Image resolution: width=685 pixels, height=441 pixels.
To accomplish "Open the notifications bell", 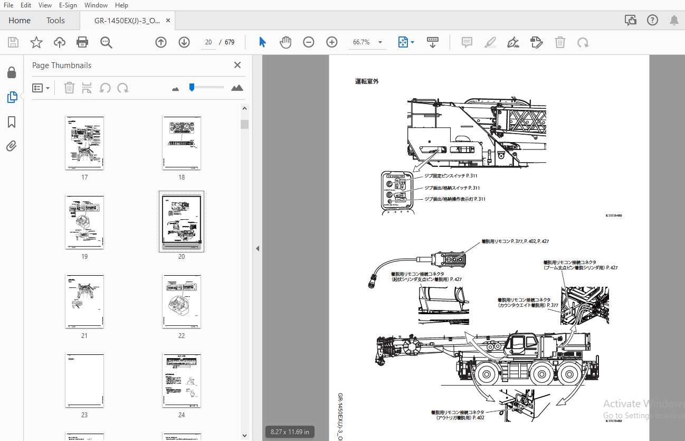I will 674,20.
